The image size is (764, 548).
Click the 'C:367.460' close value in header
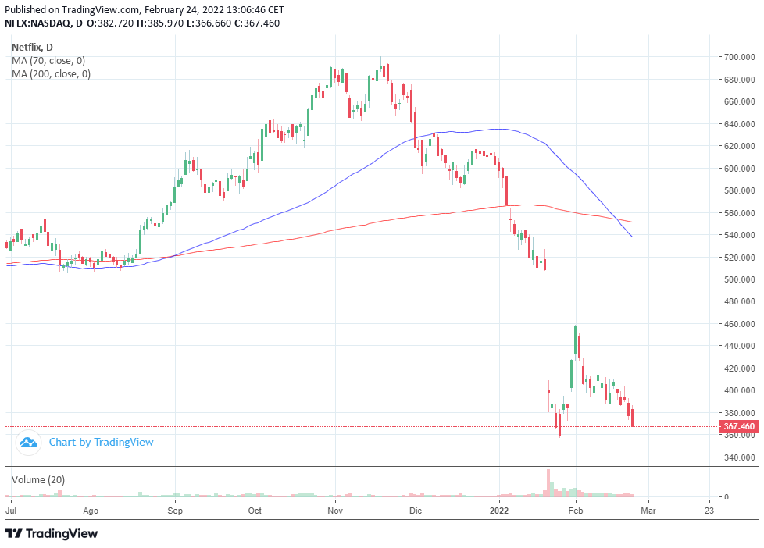[x=257, y=23]
